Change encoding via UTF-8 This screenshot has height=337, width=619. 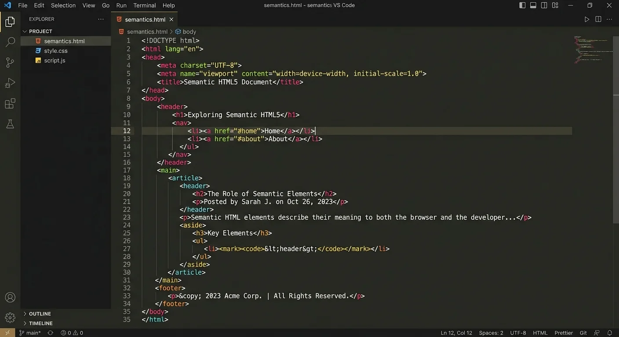(518, 333)
